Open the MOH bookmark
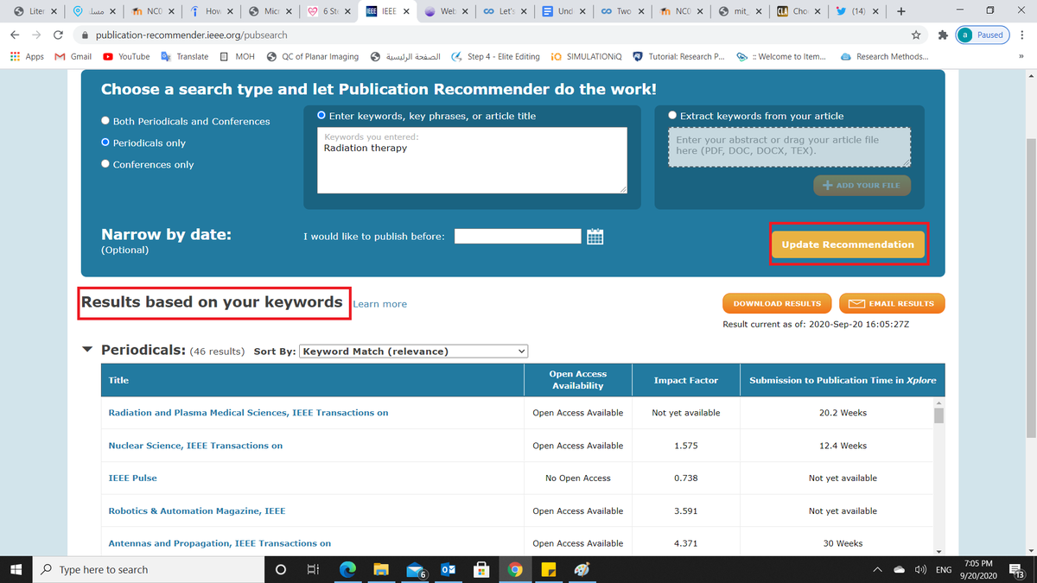Screen dimensions: 1037x583 pos(238,56)
